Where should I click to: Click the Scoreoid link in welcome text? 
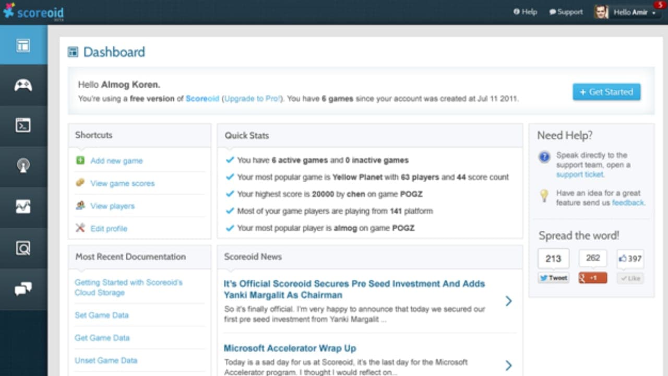(202, 98)
